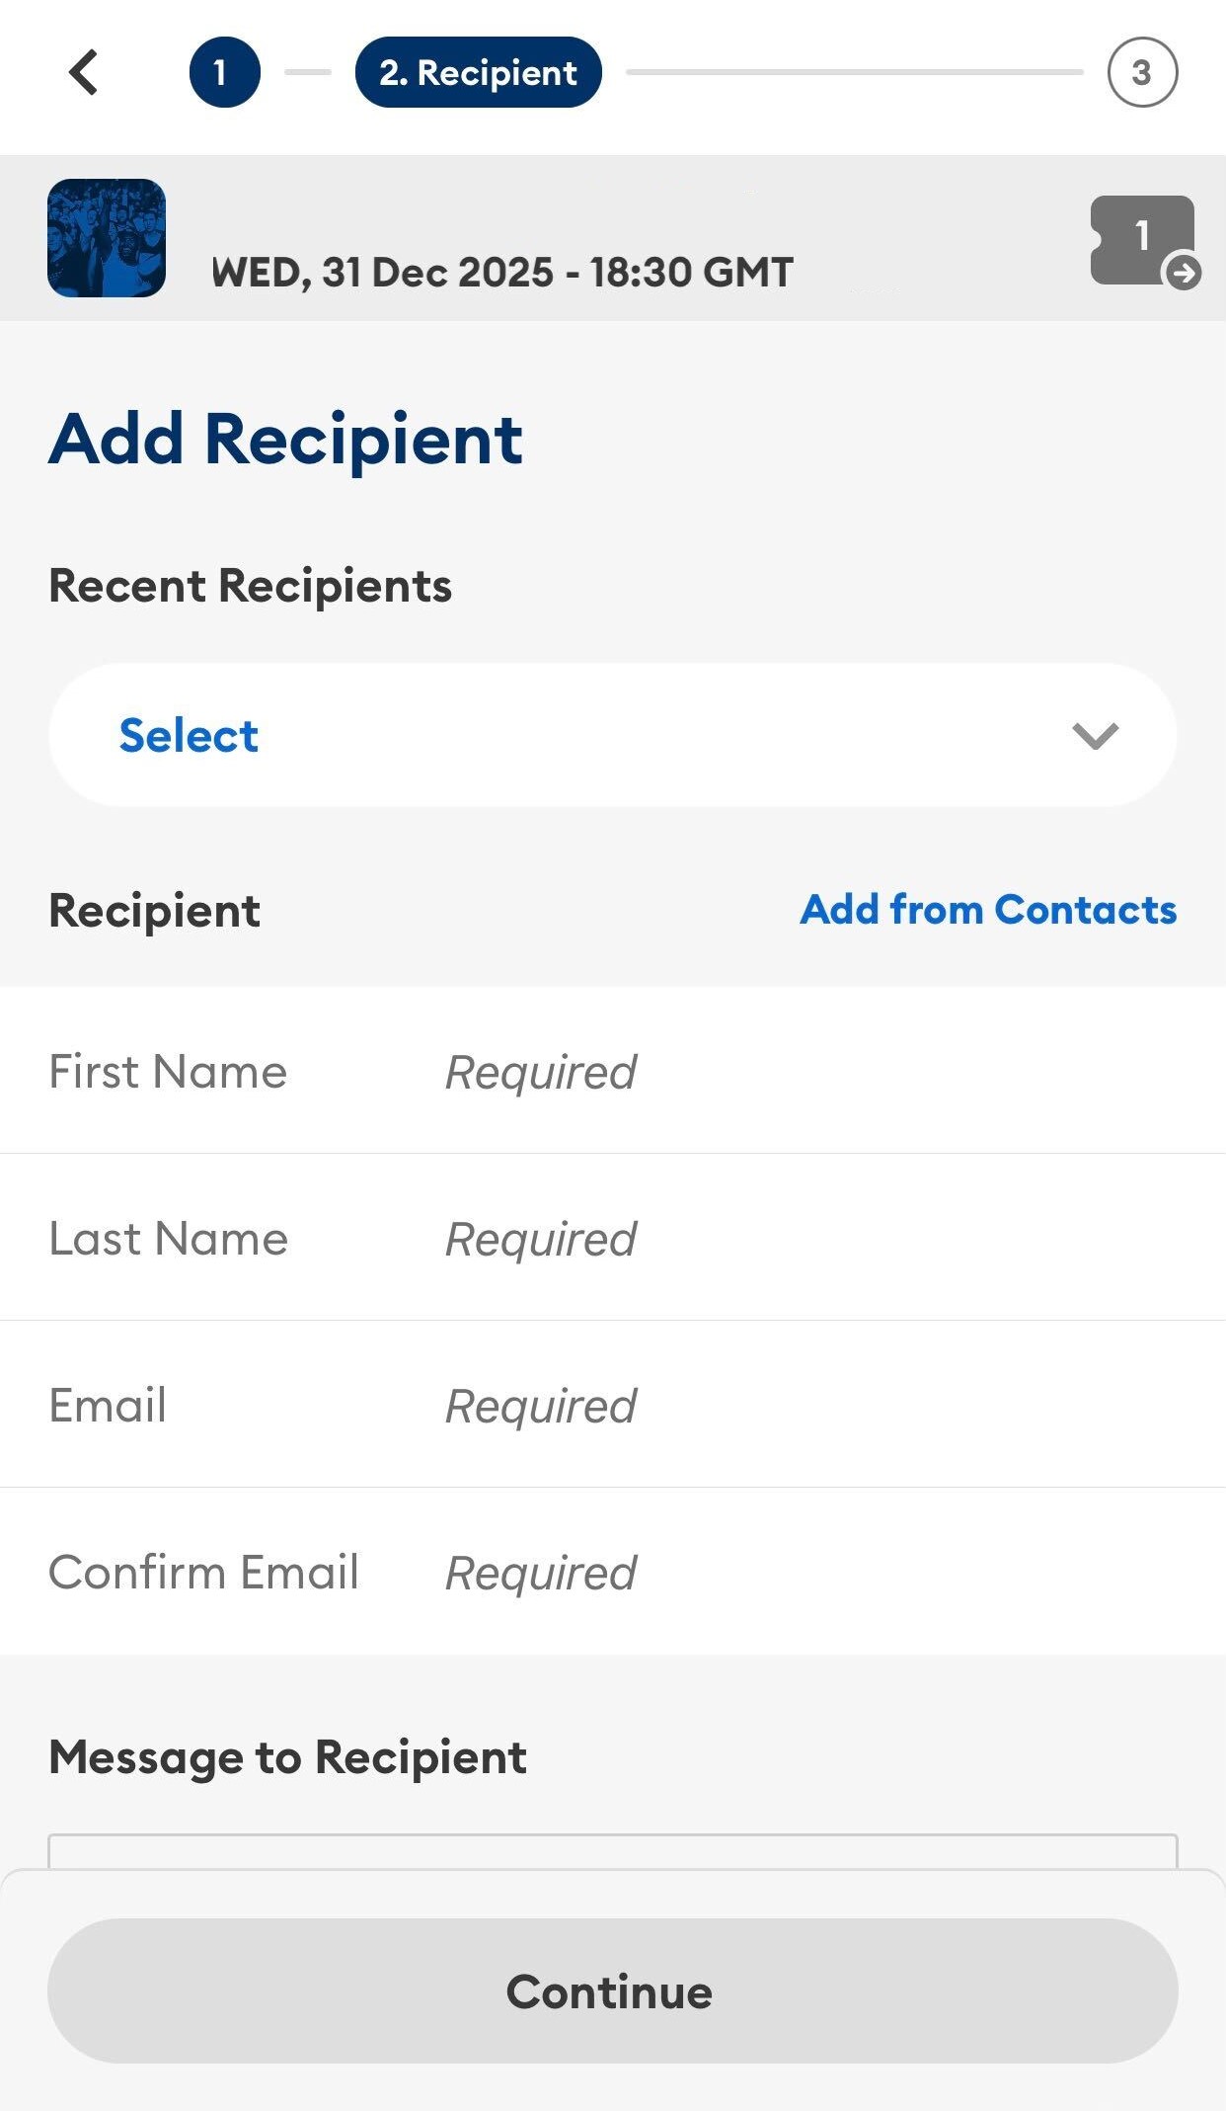Select the step 3 circle indicator

click(x=1142, y=72)
